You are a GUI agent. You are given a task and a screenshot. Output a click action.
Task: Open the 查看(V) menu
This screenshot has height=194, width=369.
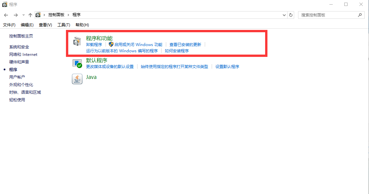coord(46,25)
